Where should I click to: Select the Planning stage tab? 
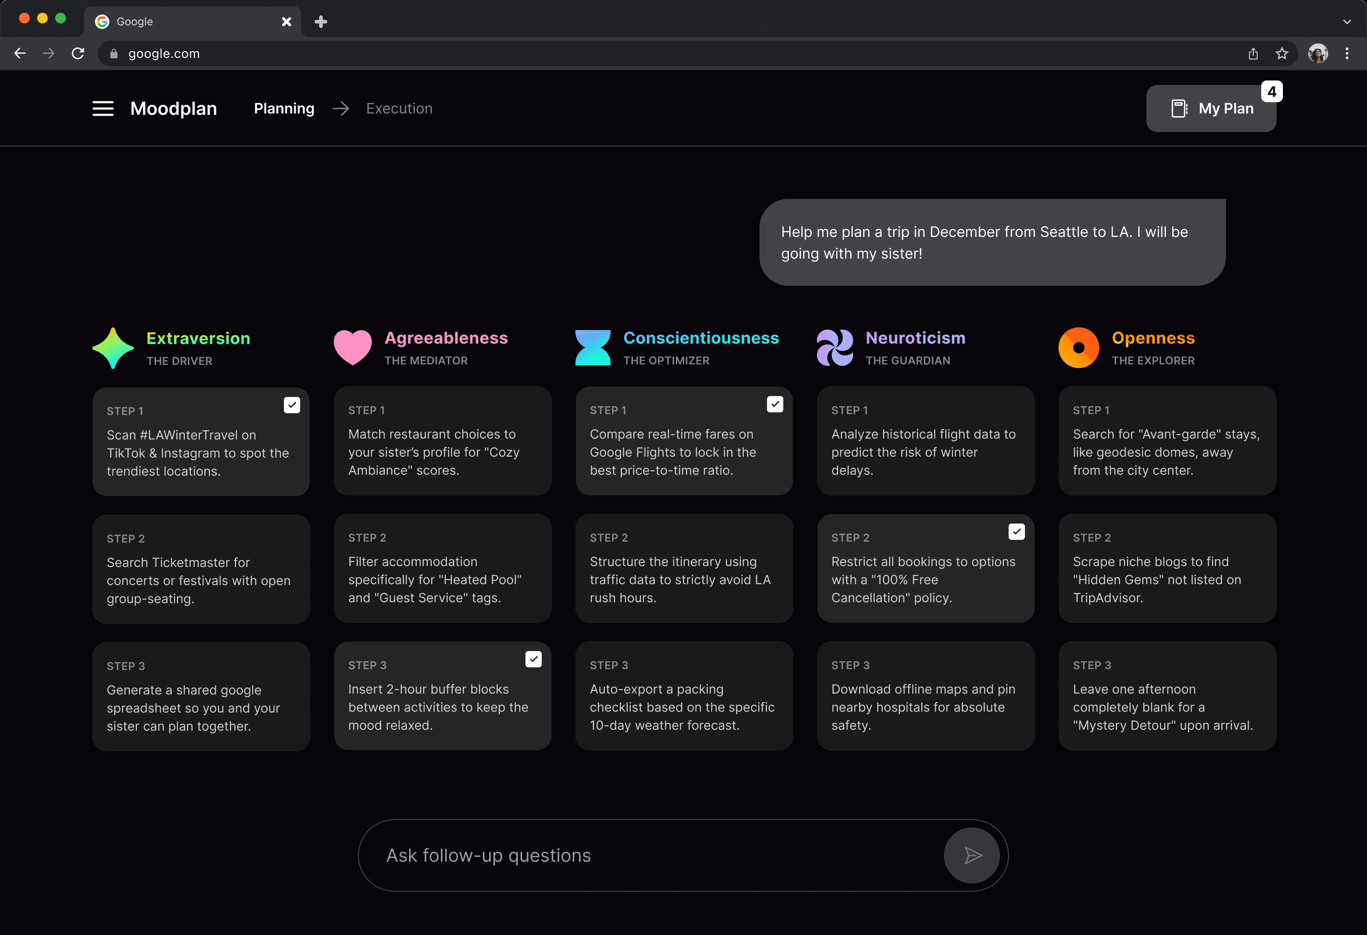284,108
